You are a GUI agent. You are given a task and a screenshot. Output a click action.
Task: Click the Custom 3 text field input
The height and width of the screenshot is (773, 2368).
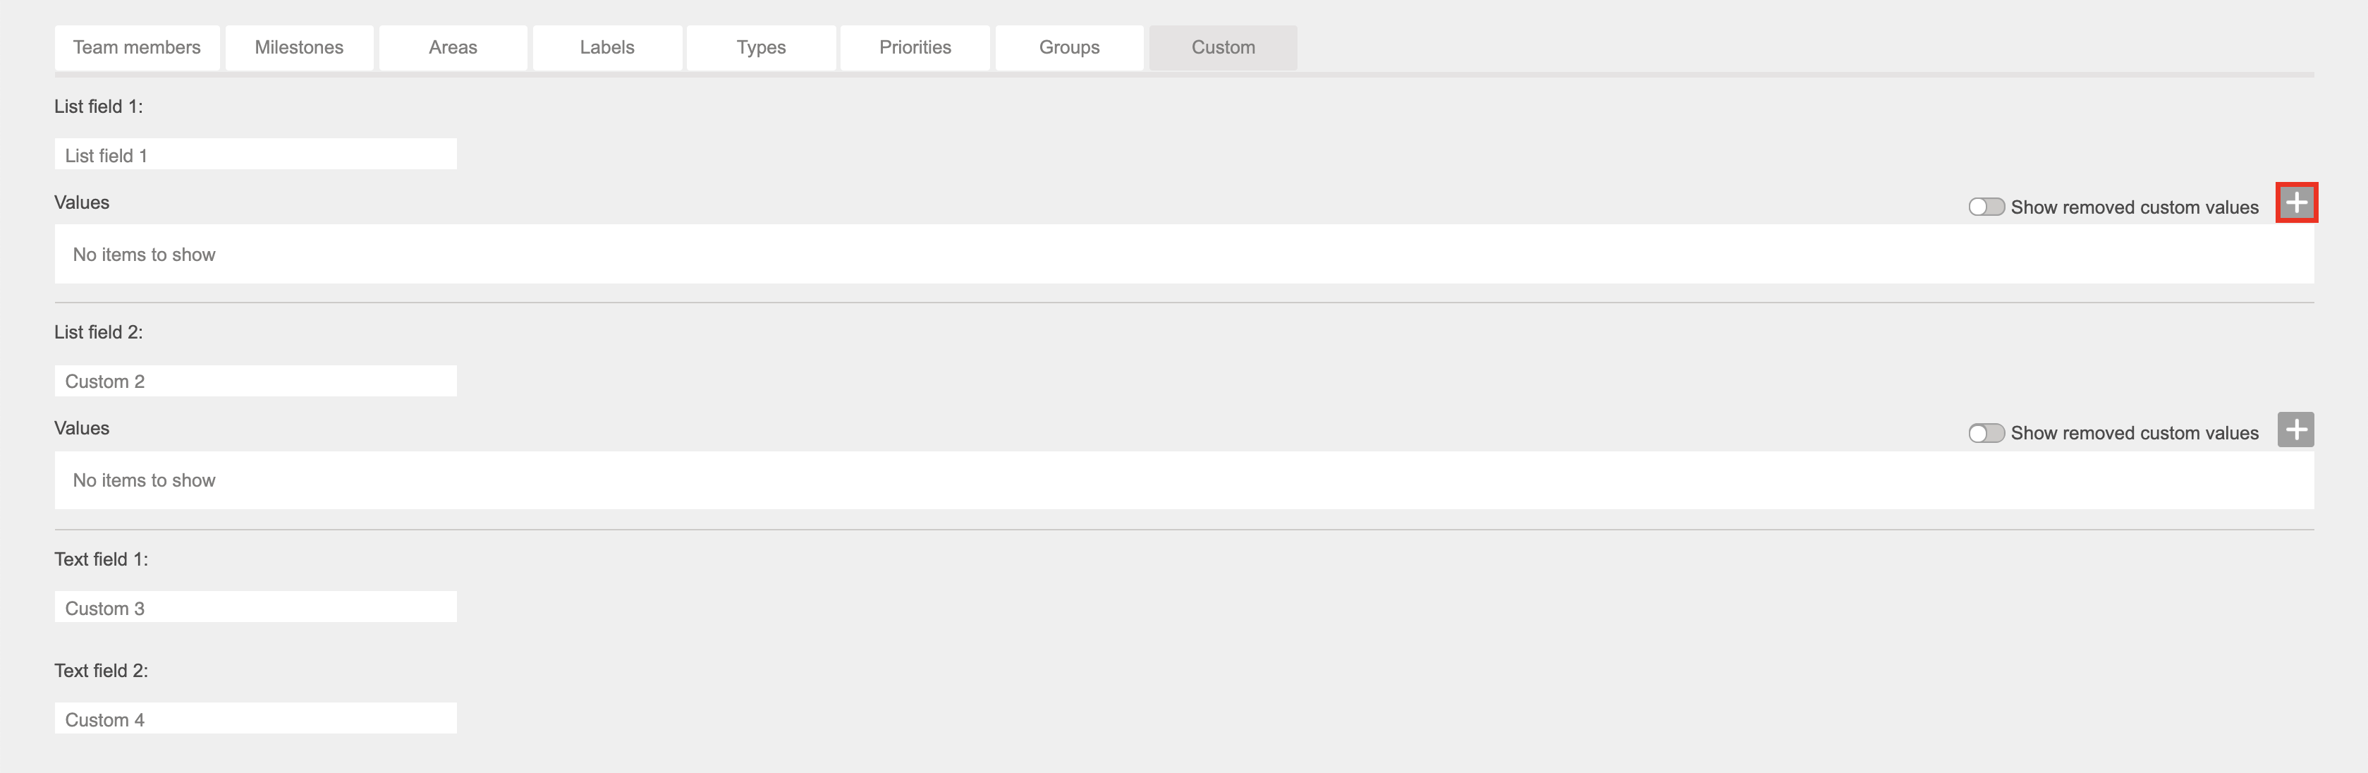pyautogui.click(x=255, y=607)
